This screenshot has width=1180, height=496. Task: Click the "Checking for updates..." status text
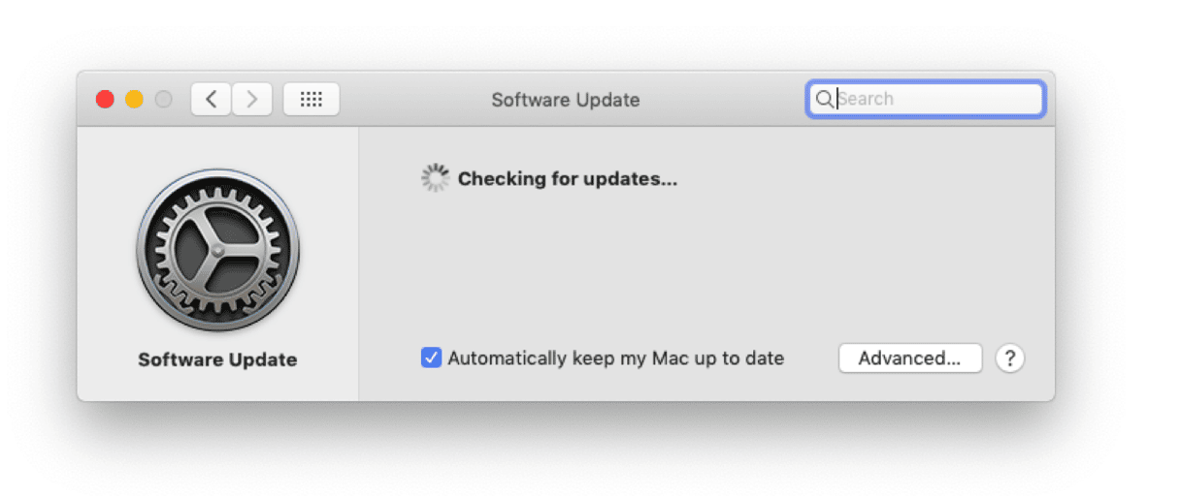(x=567, y=179)
